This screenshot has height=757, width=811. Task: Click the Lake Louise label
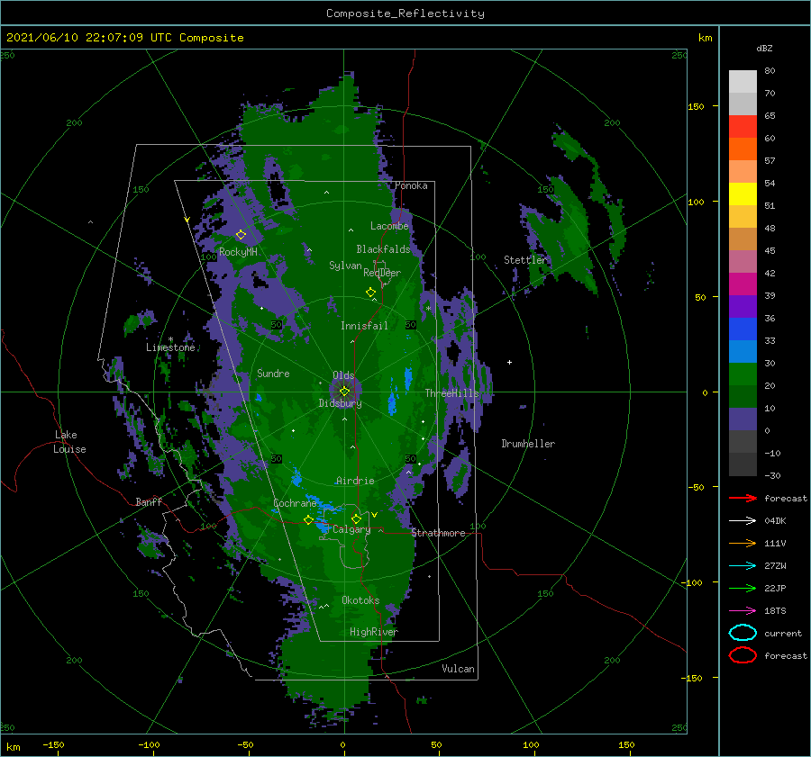[x=69, y=442]
